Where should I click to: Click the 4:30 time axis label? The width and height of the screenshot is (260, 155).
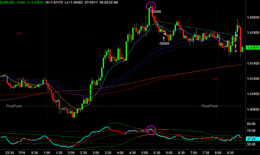pos(132,152)
